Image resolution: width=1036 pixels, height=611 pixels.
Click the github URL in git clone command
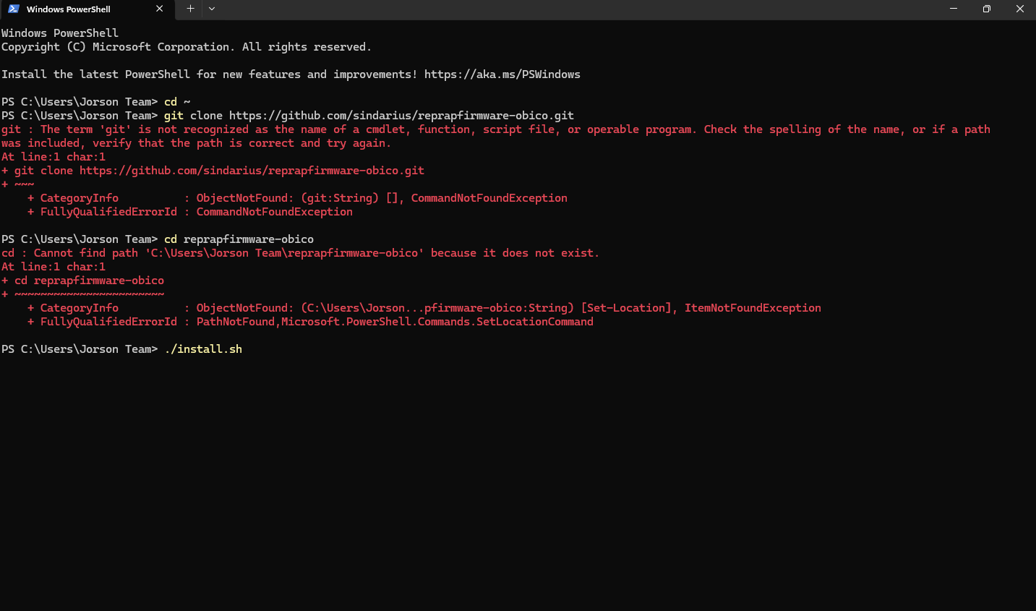[x=402, y=116]
